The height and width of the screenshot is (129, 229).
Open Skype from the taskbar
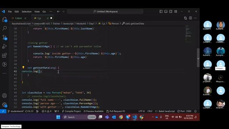tap(128, 117)
